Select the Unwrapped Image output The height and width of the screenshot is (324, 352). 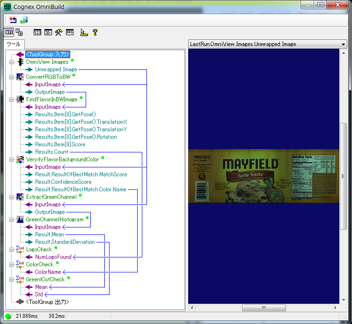point(56,69)
